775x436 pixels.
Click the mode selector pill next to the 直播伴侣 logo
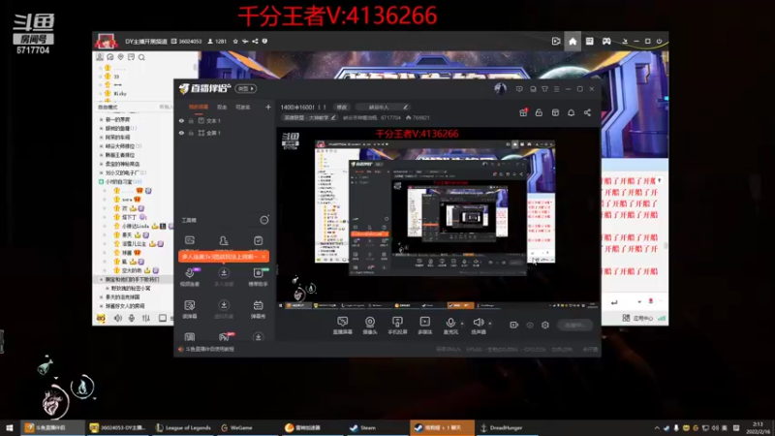point(246,88)
